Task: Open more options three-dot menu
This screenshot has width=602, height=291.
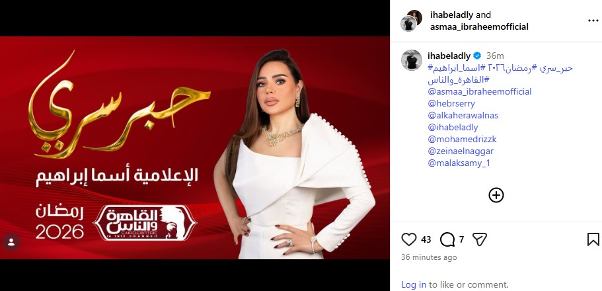Action: [x=593, y=21]
